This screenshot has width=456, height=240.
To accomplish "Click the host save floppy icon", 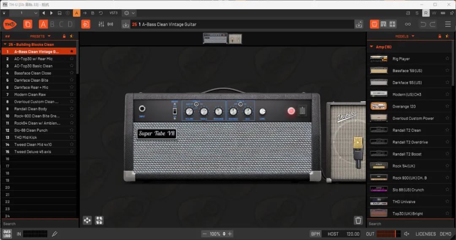I will pos(60,13).
